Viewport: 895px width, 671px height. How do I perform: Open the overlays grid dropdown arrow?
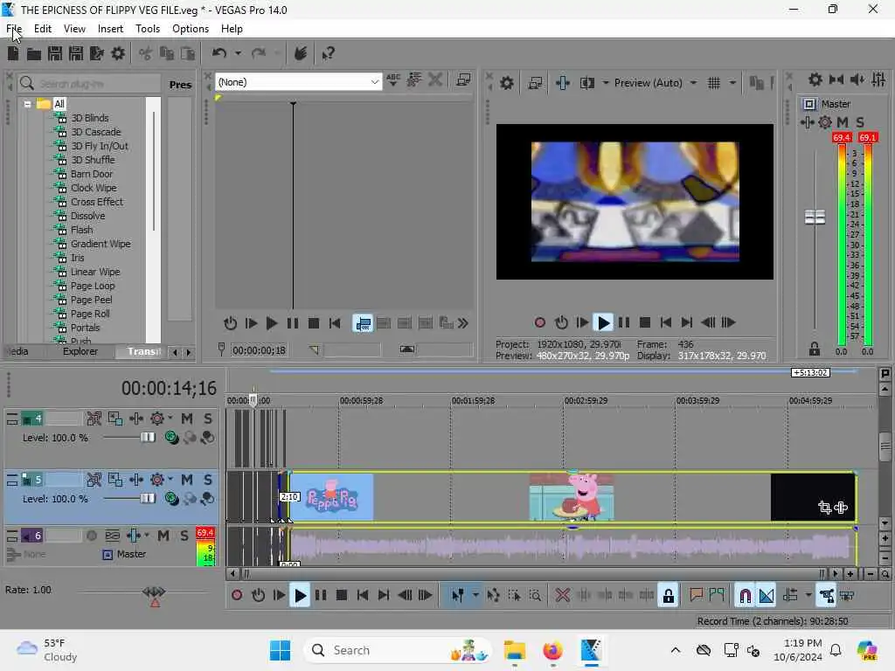pos(733,83)
